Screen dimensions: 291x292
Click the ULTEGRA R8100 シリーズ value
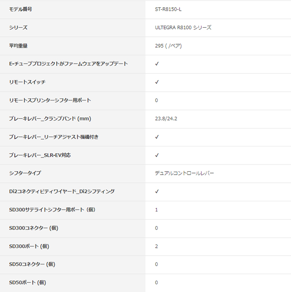(183, 28)
